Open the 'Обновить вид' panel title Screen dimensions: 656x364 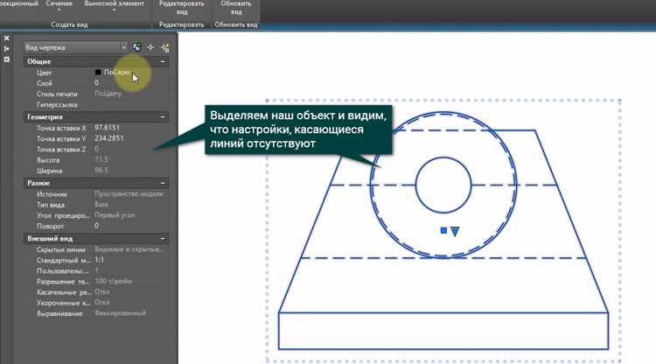236,24
